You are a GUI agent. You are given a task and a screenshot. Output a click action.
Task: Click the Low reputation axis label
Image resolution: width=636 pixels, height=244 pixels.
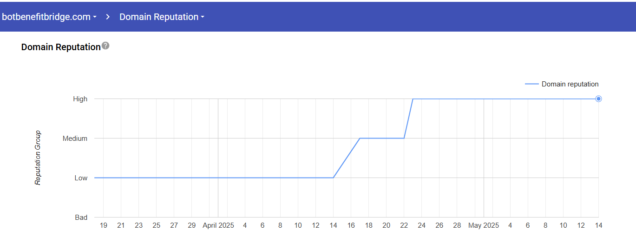81,178
